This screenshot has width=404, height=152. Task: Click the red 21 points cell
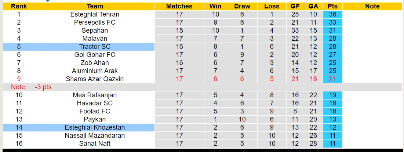coord(332,79)
